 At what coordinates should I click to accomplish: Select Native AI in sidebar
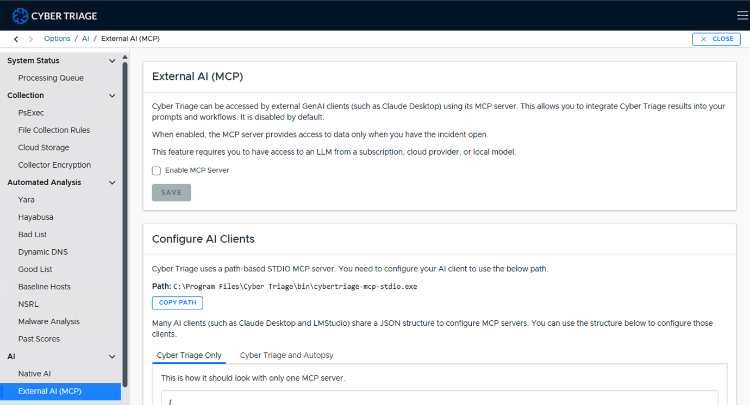pyautogui.click(x=34, y=374)
